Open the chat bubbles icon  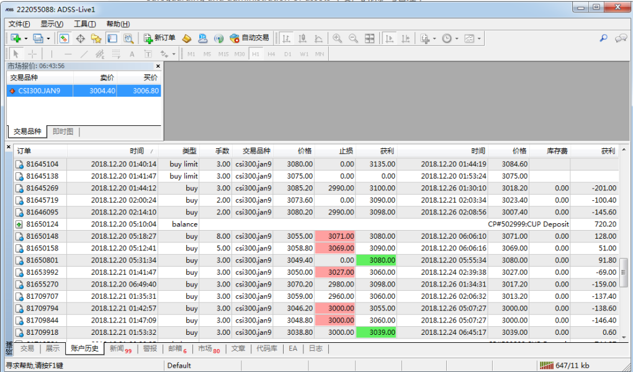(x=621, y=38)
